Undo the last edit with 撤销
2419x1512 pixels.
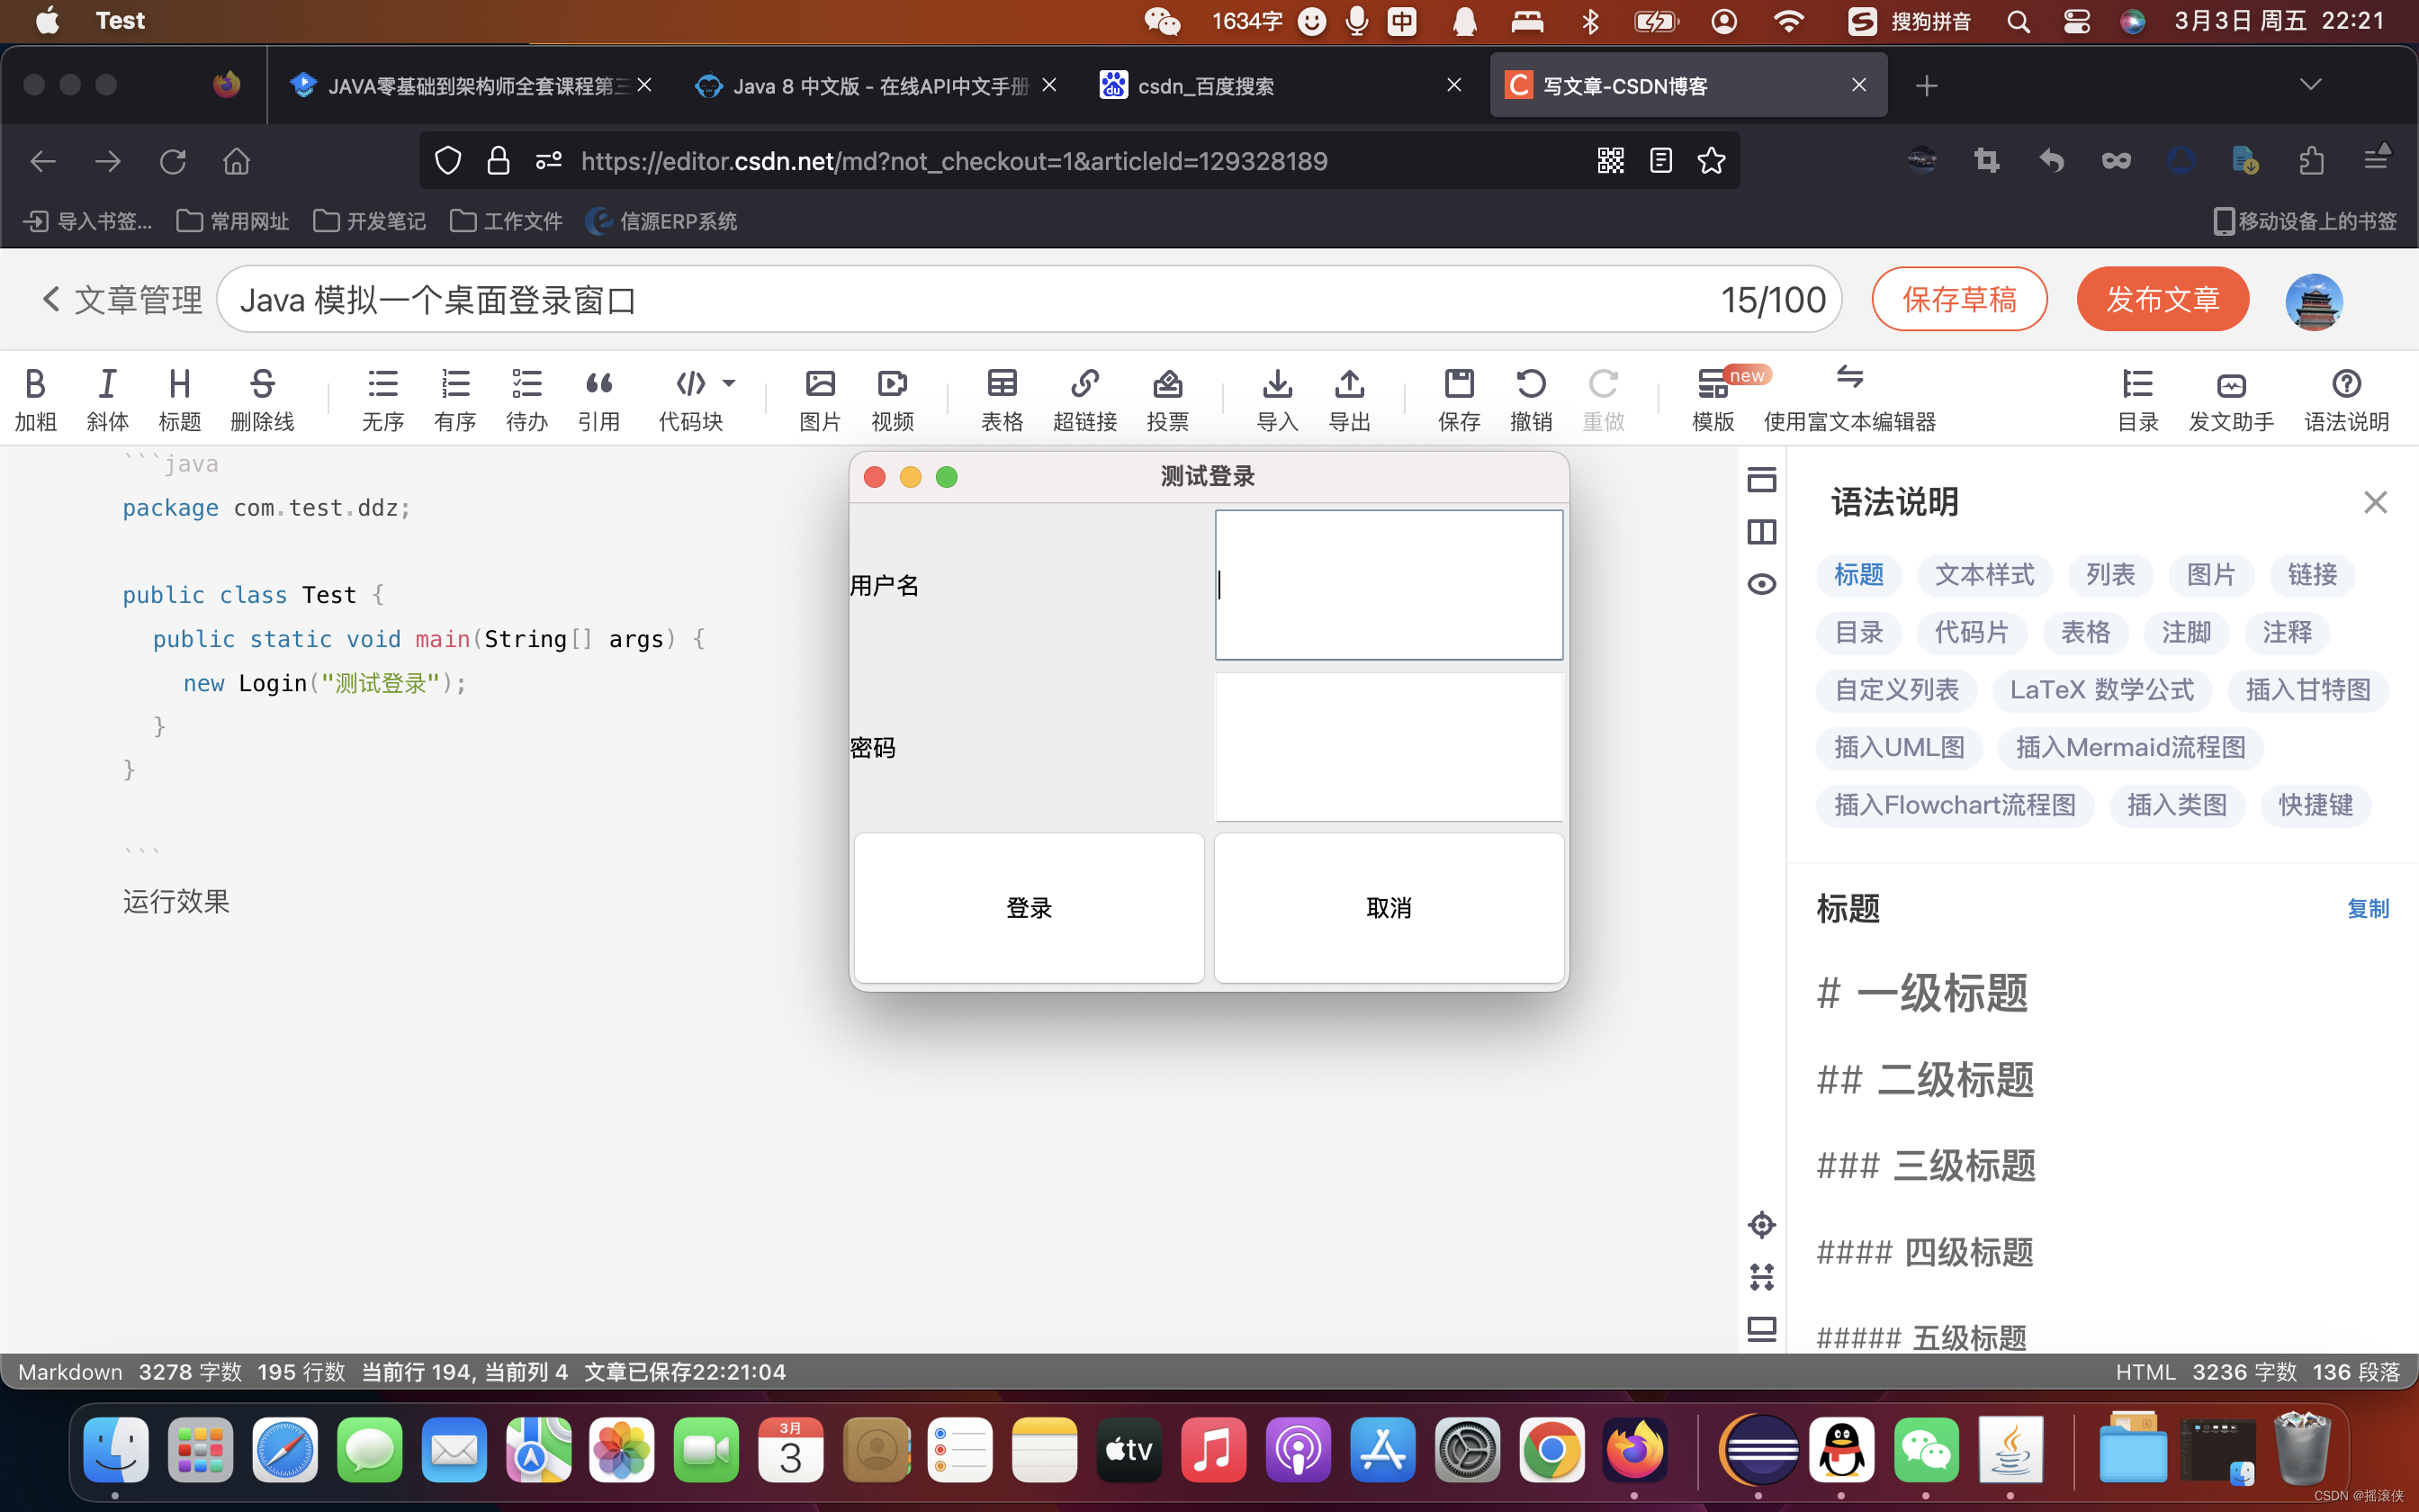(x=1532, y=398)
